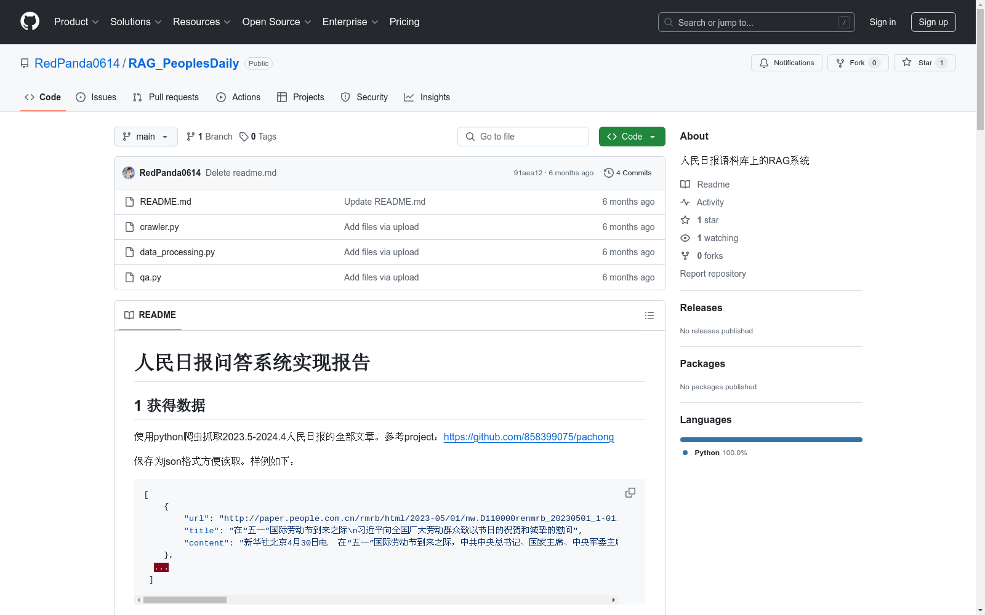This screenshot has height=615, width=985.
Task: Expand the Solutions menu
Action: point(135,22)
